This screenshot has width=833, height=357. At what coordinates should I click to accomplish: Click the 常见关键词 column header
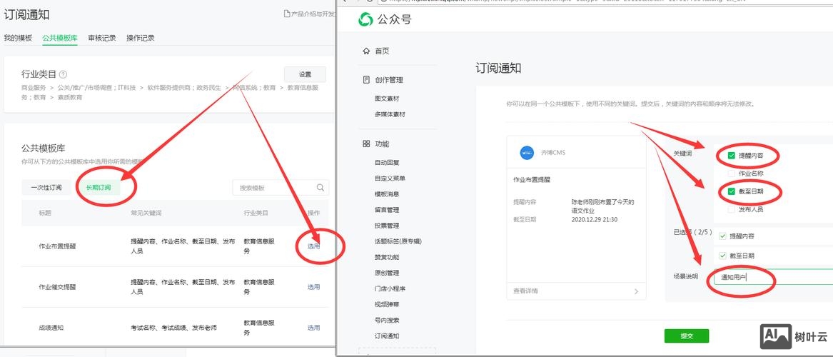pos(146,213)
